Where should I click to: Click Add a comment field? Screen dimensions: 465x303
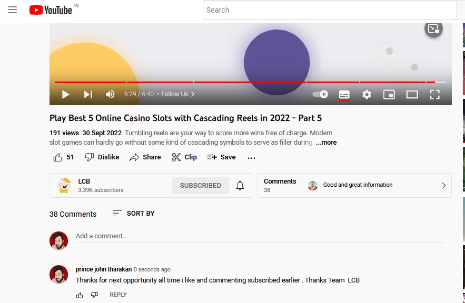[260, 236]
